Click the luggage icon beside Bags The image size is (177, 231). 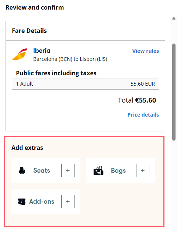point(98,170)
